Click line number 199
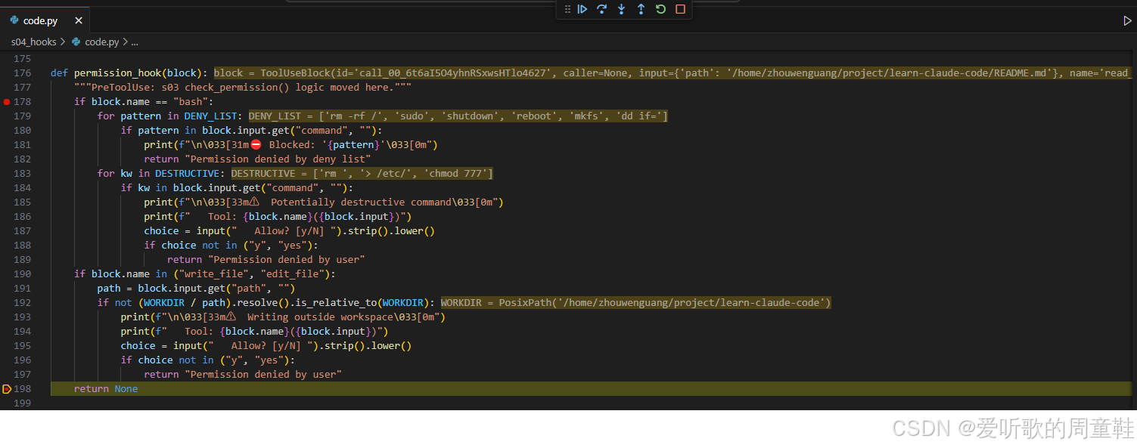 (x=23, y=403)
